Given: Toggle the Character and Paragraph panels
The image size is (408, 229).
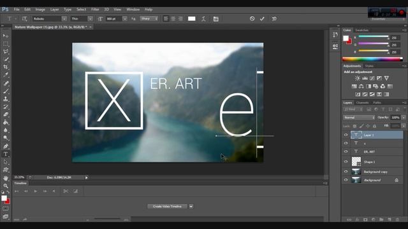Looking at the screenshot, I should (x=215, y=18).
